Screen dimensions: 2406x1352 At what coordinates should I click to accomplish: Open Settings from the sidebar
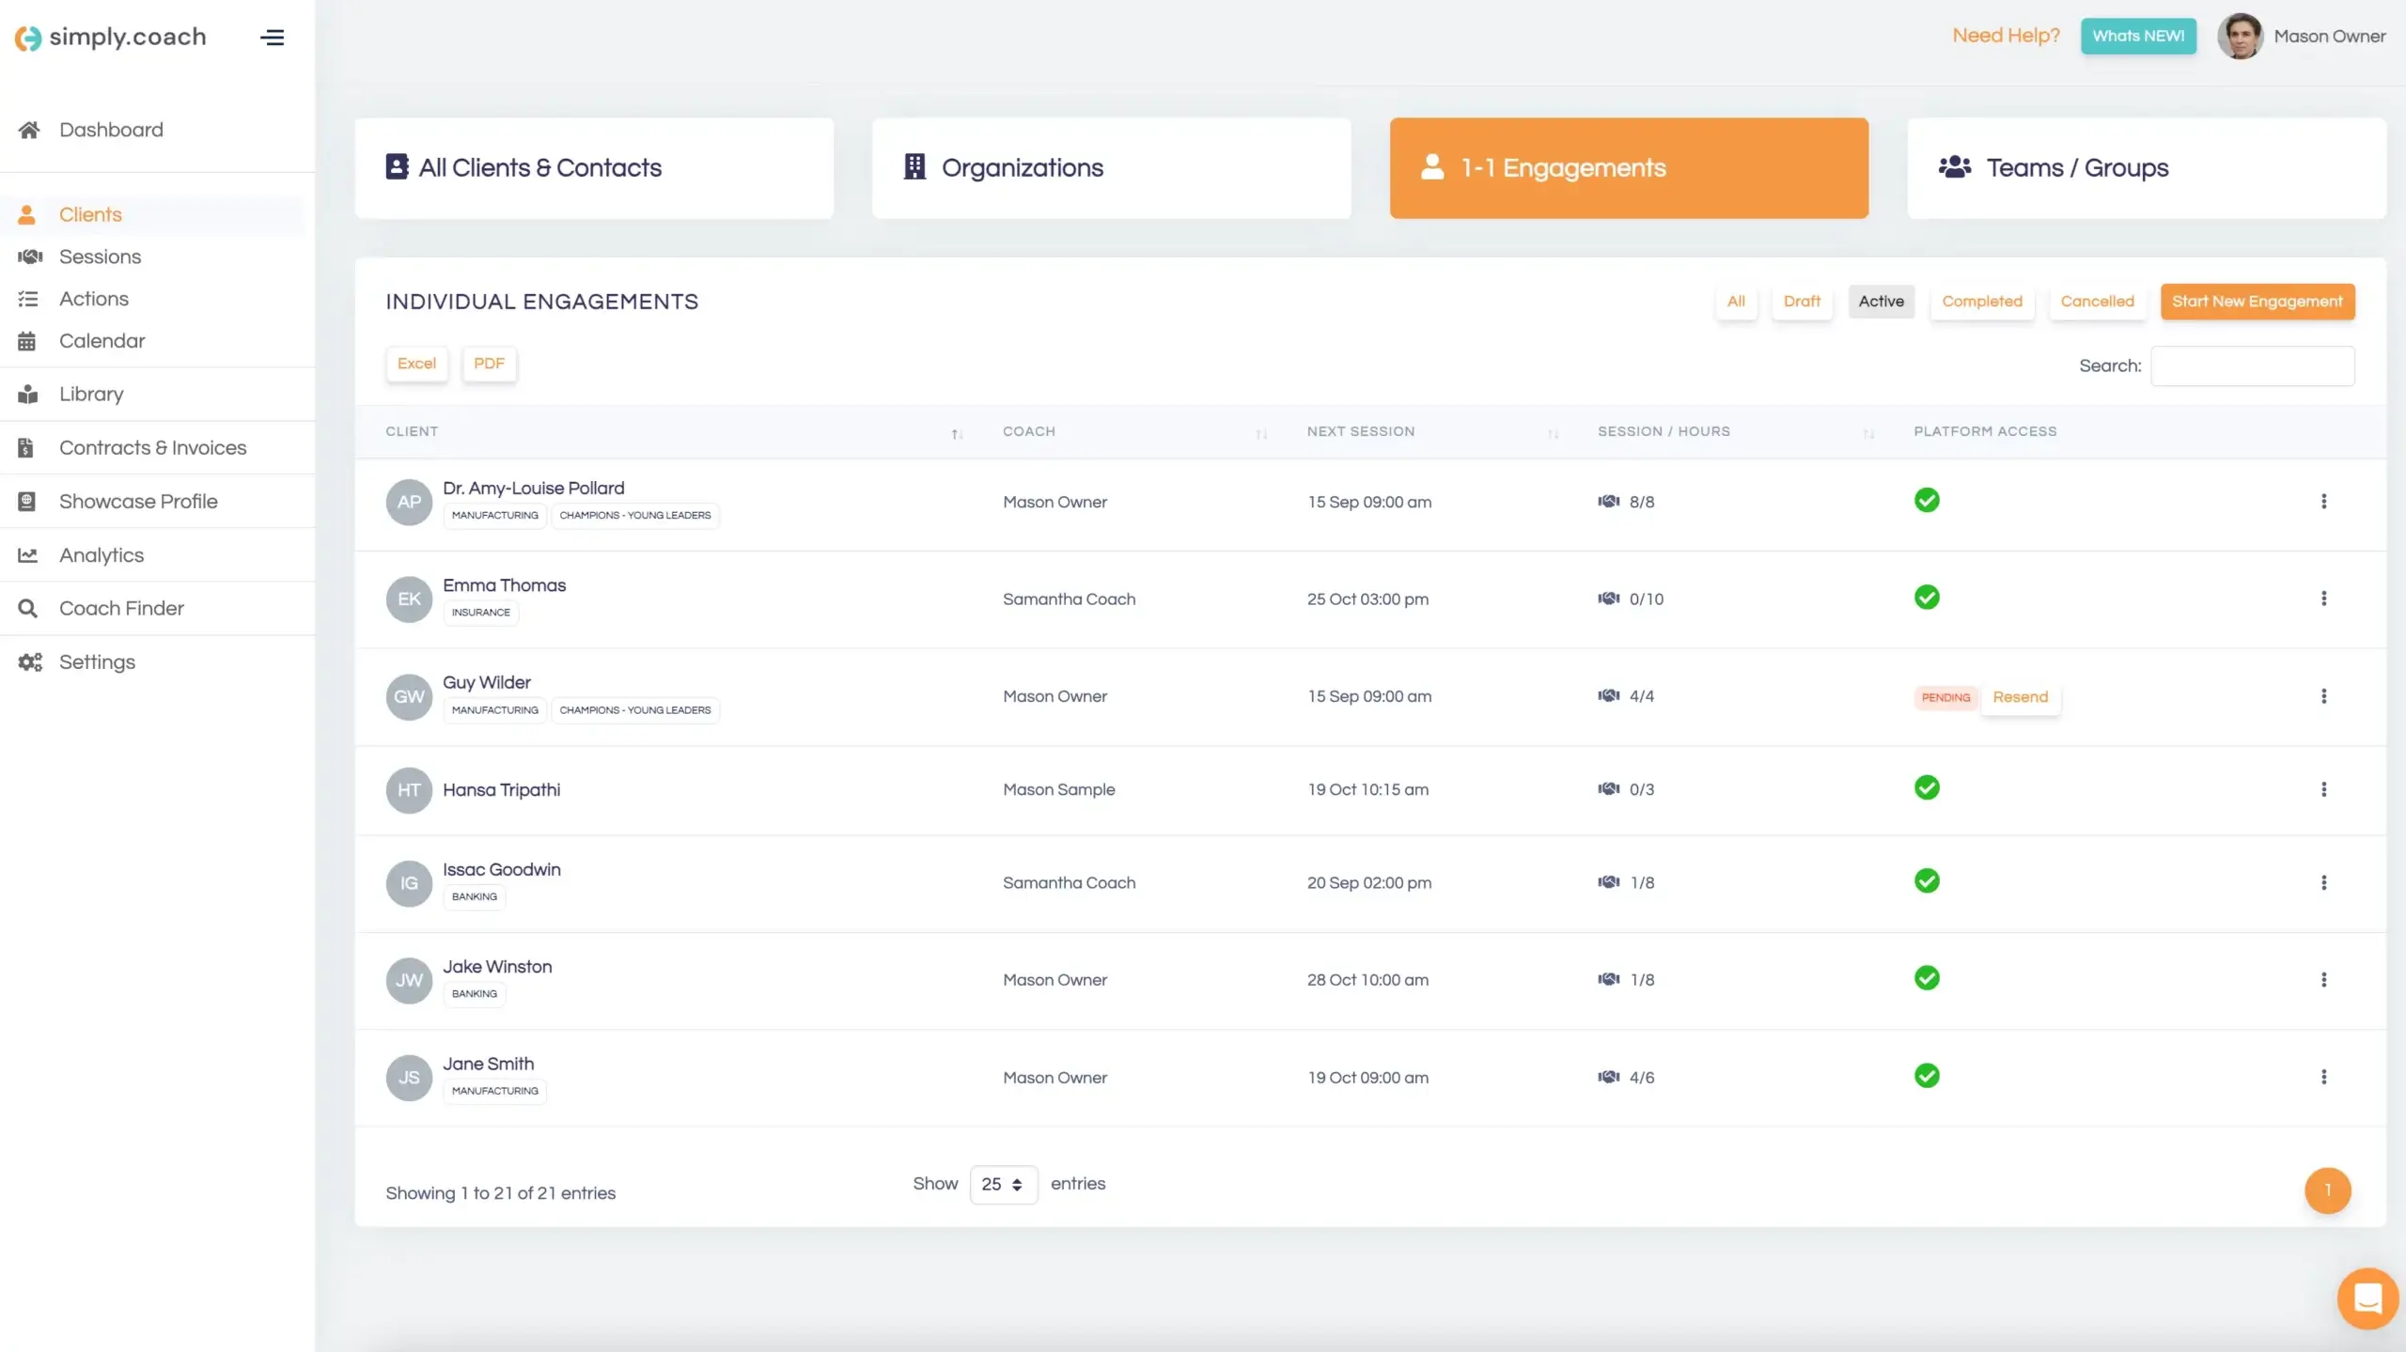pos(97,662)
